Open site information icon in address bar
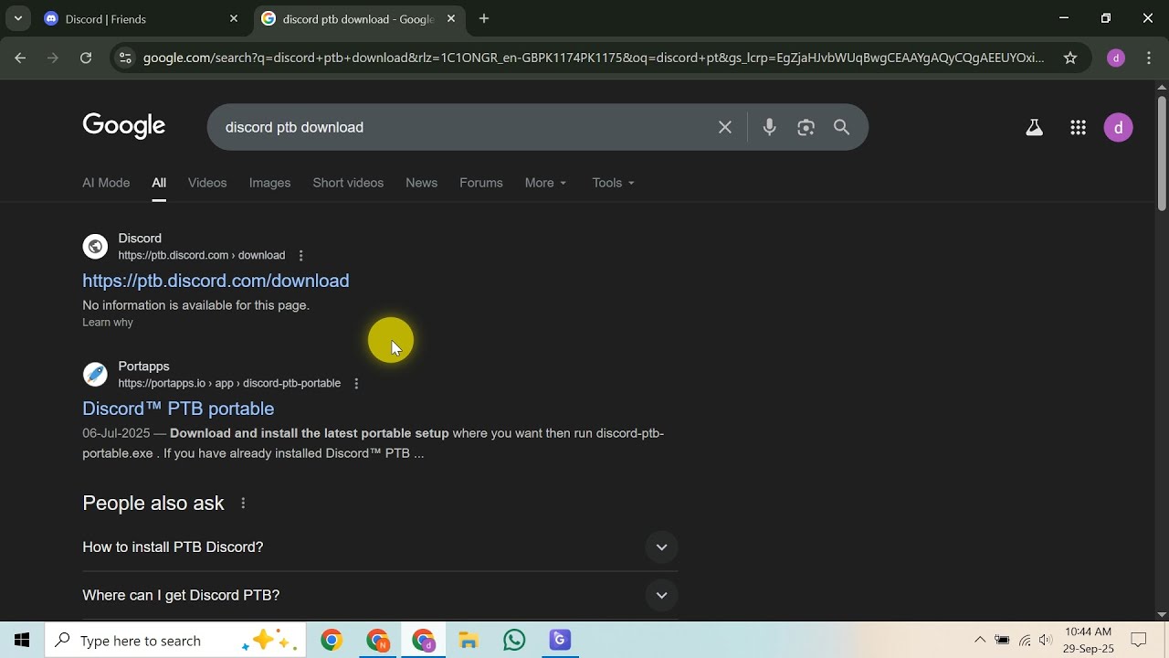Image resolution: width=1169 pixels, height=658 pixels. pos(125,58)
